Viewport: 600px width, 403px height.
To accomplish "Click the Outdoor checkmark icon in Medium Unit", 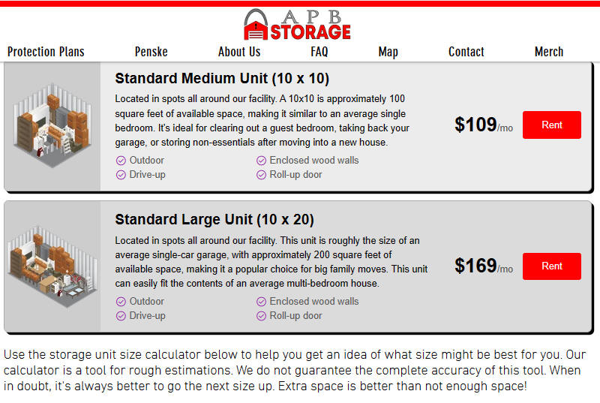I will click(x=121, y=161).
